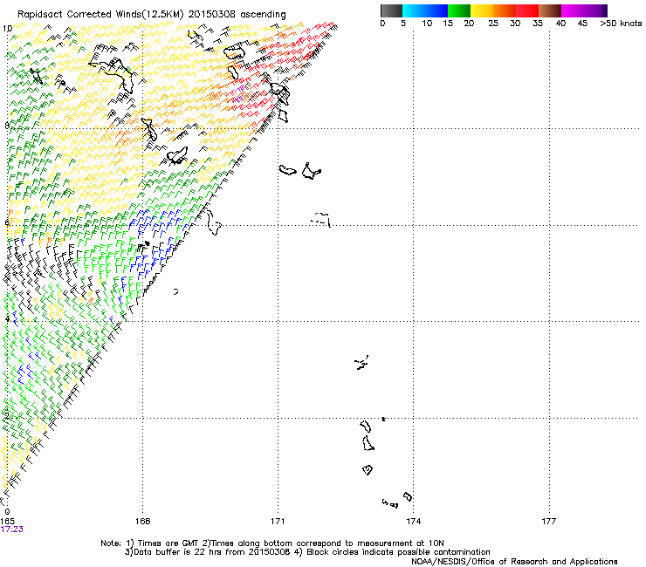Click the longitude label '165'

pos(7,522)
